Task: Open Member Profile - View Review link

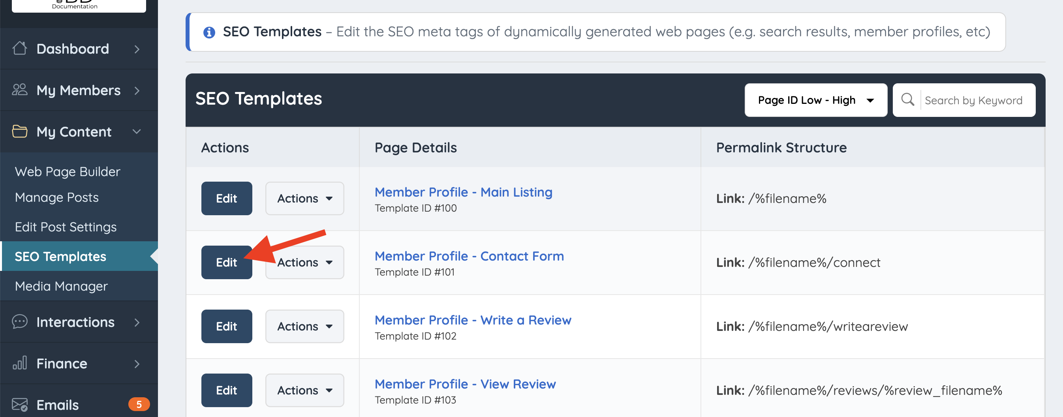Action: (x=465, y=384)
